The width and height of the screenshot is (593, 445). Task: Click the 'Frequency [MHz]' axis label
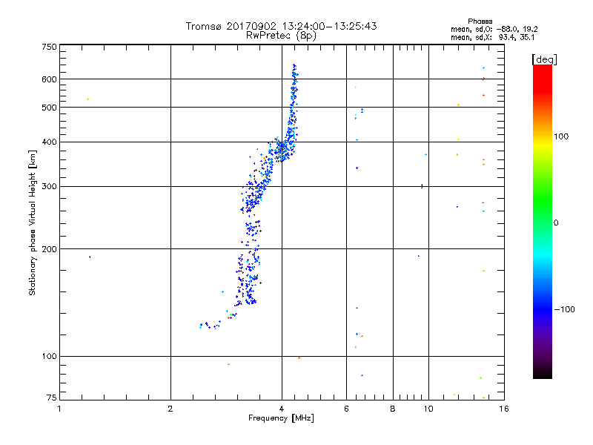(x=281, y=418)
